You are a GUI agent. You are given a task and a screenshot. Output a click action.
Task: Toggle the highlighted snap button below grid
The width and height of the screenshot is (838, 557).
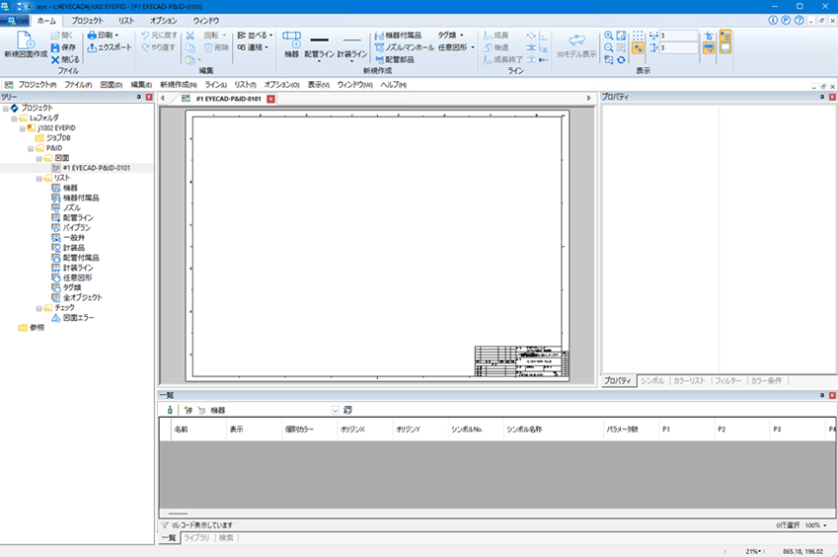point(638,47)
